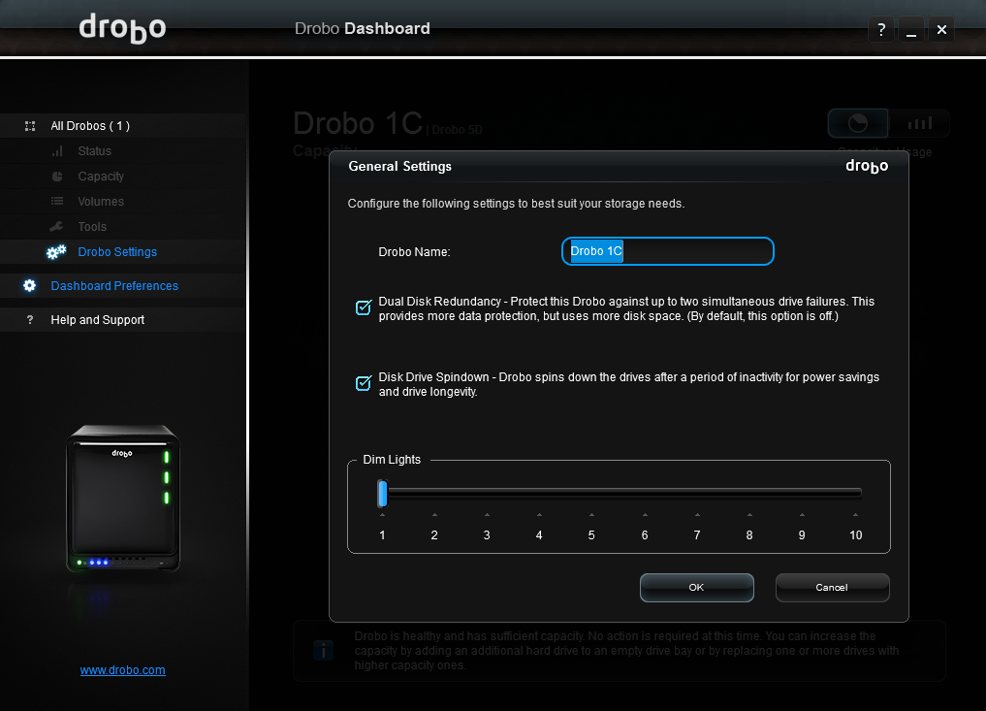Click the Help and Support question icon

29,320
